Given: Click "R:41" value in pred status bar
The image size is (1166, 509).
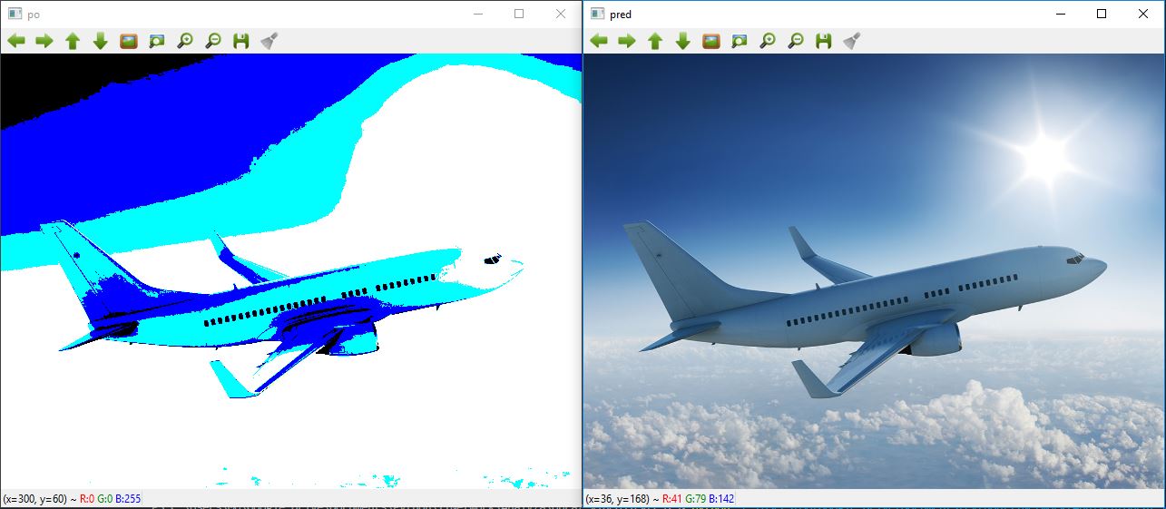Looking at the screenshot, I should [x=671, y=499].
